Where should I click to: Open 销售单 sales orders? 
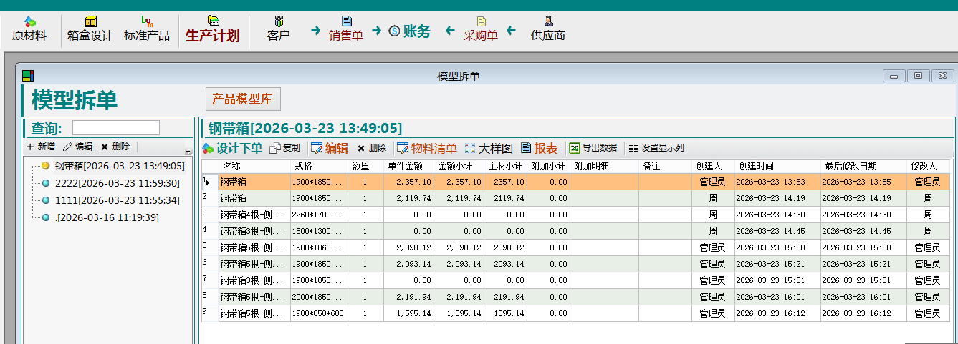click(346, 29)
